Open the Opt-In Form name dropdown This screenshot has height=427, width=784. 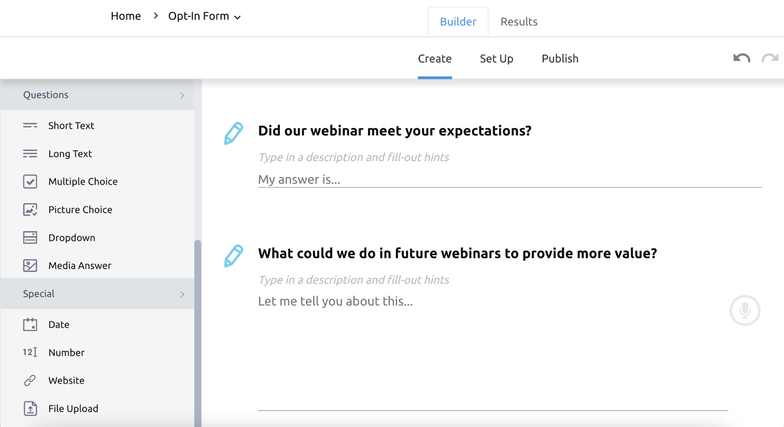238,16
